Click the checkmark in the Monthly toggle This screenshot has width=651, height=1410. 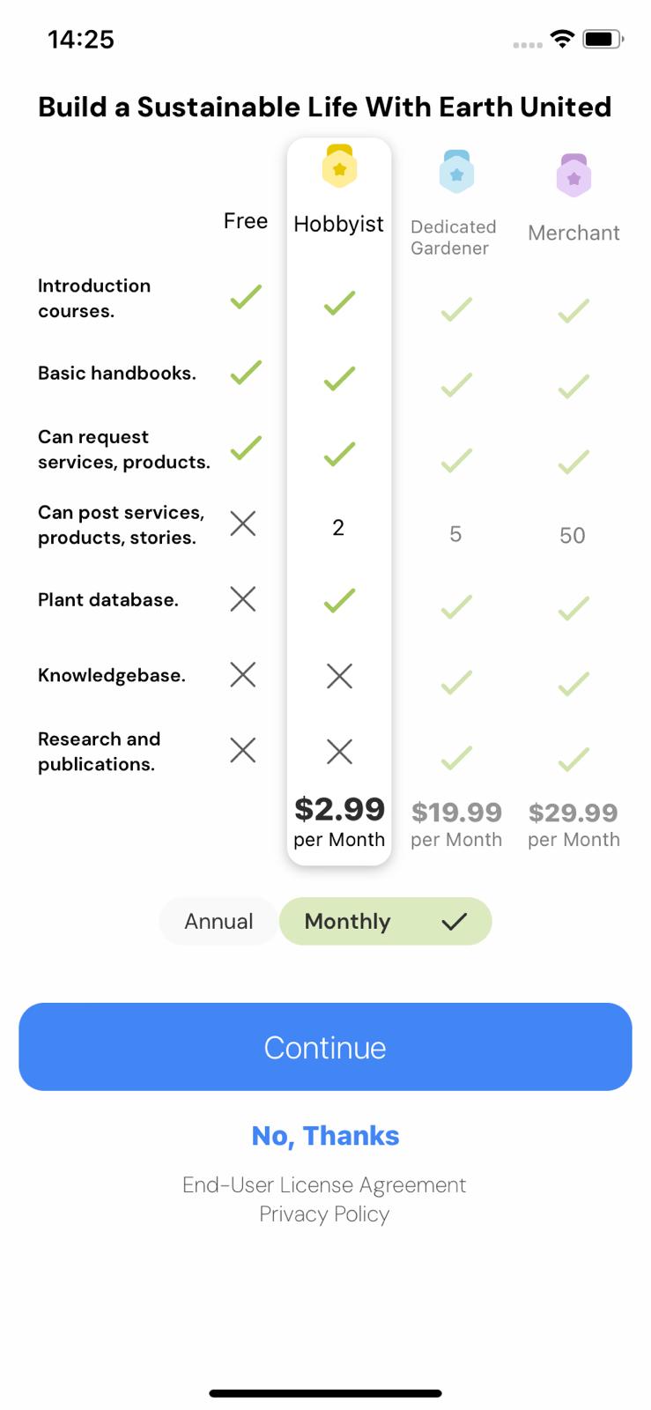coord(455,922)
